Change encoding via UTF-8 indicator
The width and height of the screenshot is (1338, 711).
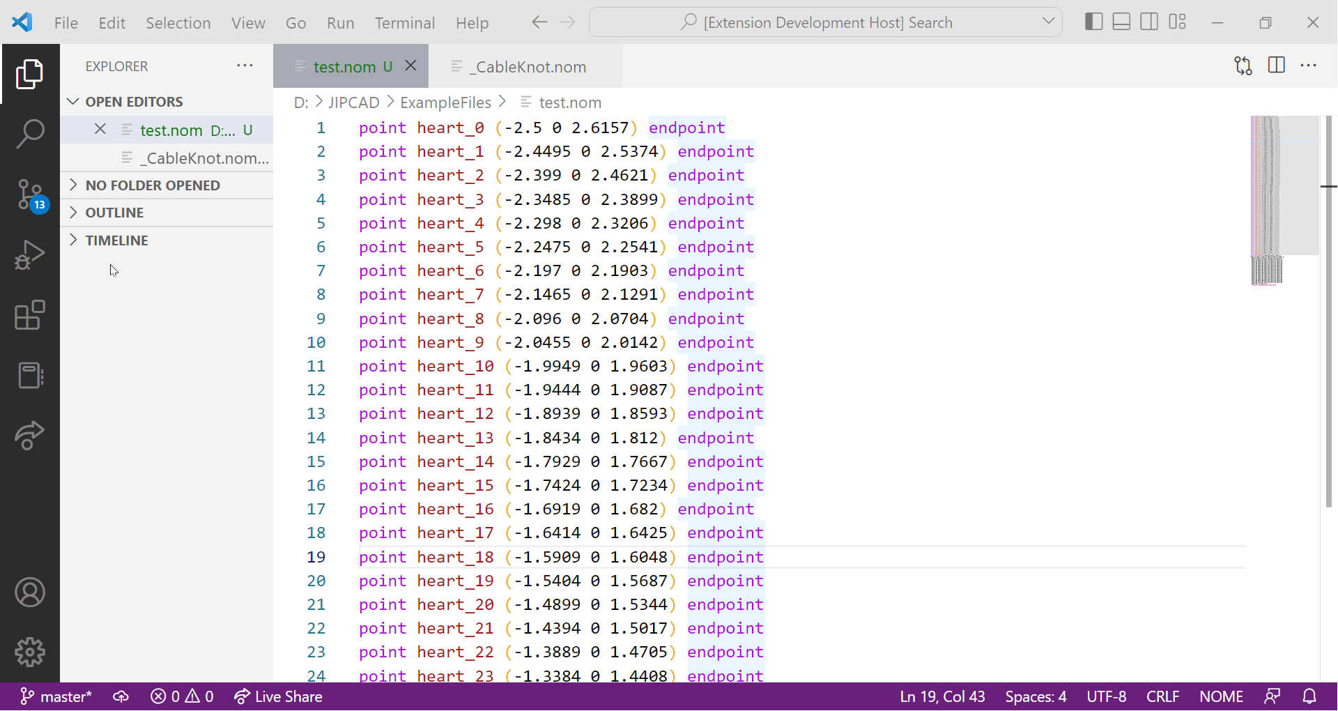(x=1106, y=696)
